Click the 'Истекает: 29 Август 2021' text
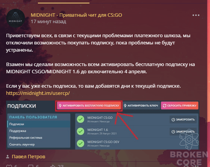This screenshot has height=167, width=210. pyautogui.click(x=102, y=134)
